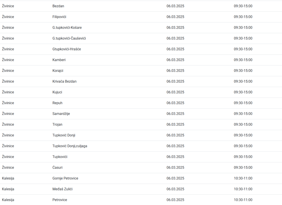
Task: Select the Samardžije location entry
Action: click(x=61, y=114)
